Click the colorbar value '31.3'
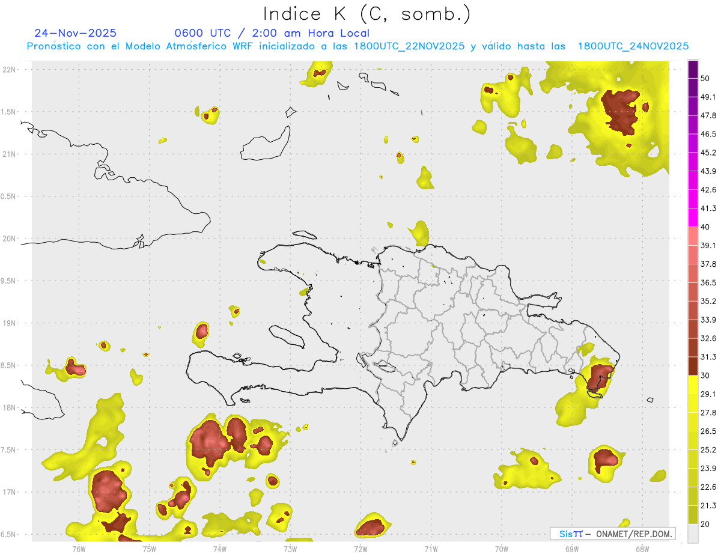Image resolution: width=721 pixels, height=557 pixels. point(708,357)
